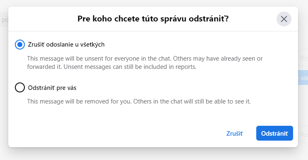The width and height of the screenshot is (308, 160).
Task: Click the partially hidden field at left edge
Action: click(4, 19)
